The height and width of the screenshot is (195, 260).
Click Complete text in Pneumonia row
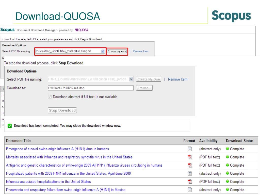(x=237, y=190)
